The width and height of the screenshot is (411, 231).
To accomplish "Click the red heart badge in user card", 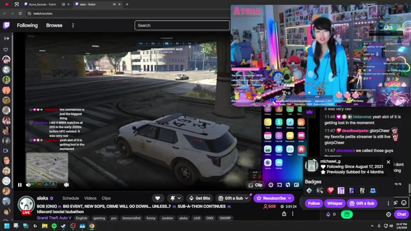I will coord(330,191).
